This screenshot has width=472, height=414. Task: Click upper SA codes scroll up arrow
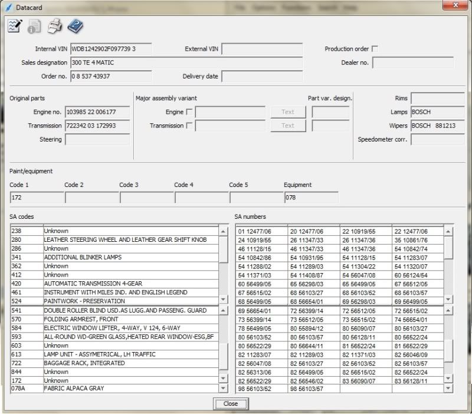pyautogui.click(x=223, y=231)
